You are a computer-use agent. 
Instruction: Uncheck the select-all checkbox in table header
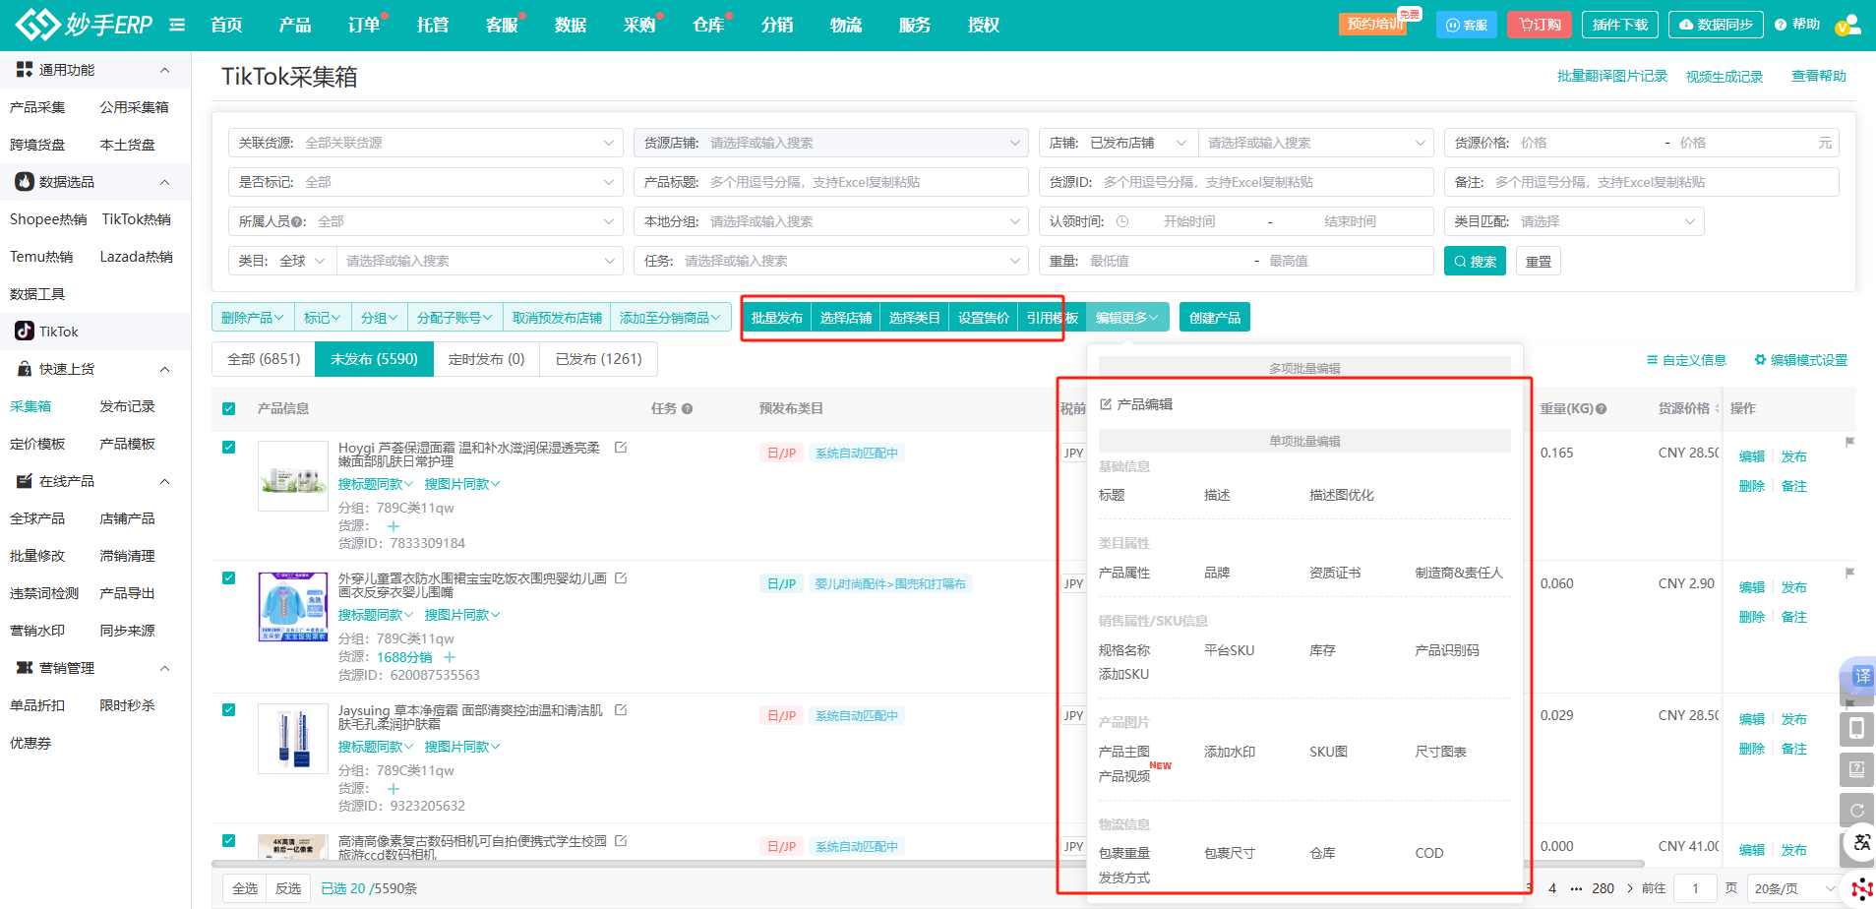tap(229, 409)
